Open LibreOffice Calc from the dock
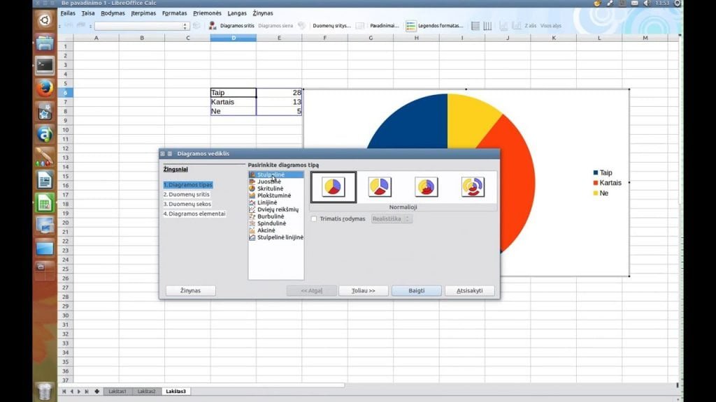This screenshot has width=716, height=402. point(45,203)
